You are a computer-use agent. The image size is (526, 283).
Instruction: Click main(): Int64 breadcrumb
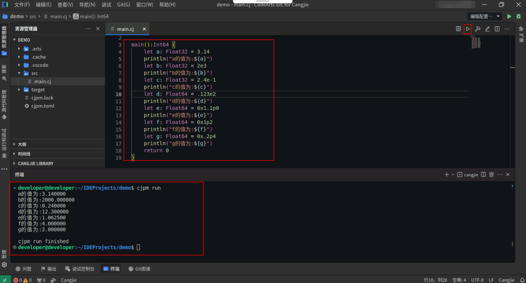91,17
